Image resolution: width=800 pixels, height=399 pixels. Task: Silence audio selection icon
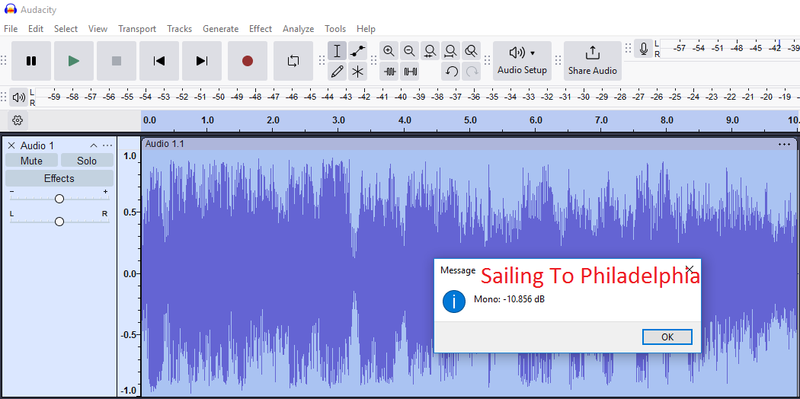[x=410, y=72]
